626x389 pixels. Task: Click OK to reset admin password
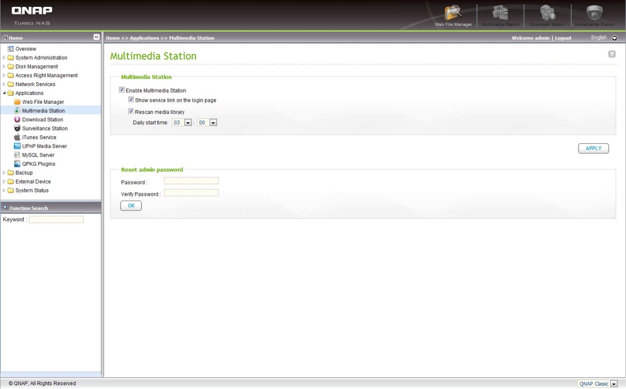pyautogui.click(x=131, y=206)
